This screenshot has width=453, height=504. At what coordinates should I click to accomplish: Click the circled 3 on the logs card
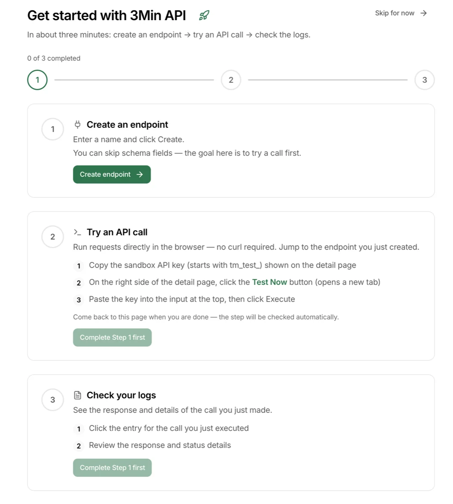[x=53, y=399]
